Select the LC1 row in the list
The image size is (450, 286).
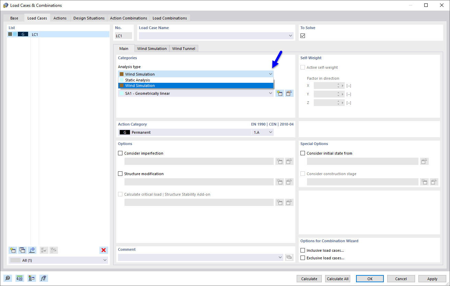58,34
